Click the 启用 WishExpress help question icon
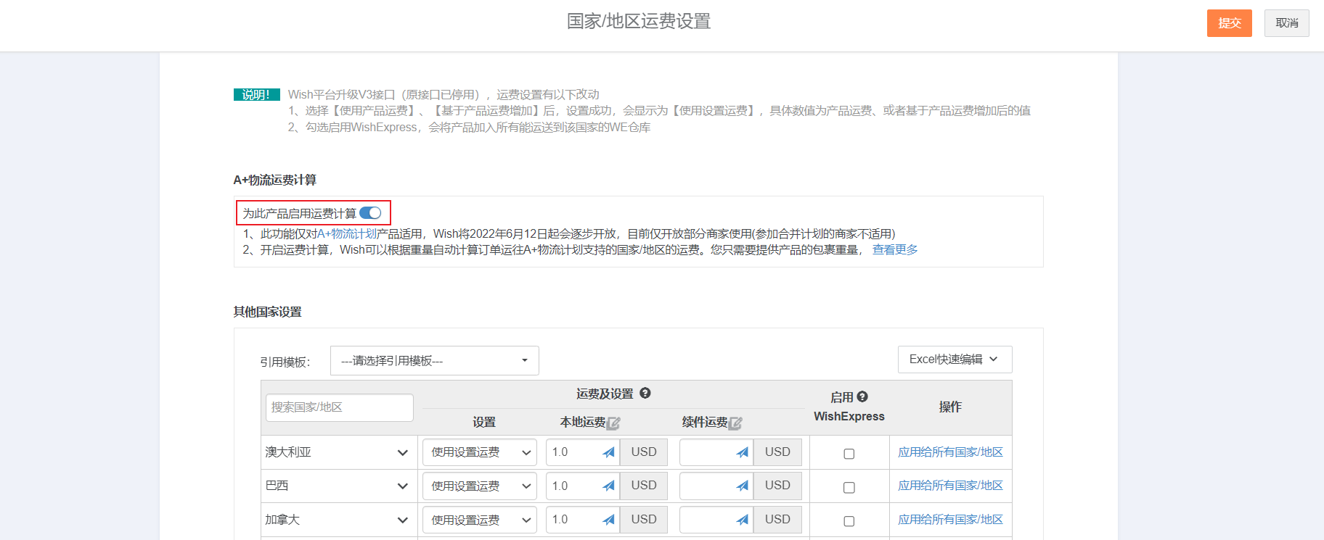The image size is (1324, 540). pyautogui.click(x=862, y=396)
